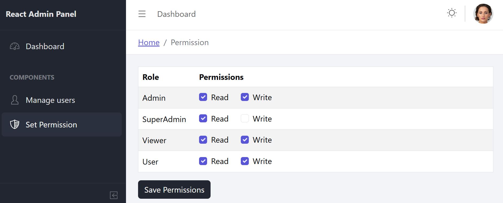This screenshot has width=503, height=203.
Task: Uncheck Write permission for Admin
Action: point(245,97)
